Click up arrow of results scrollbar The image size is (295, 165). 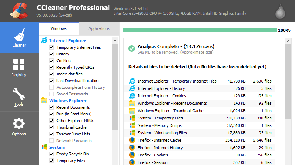point(288,41)
